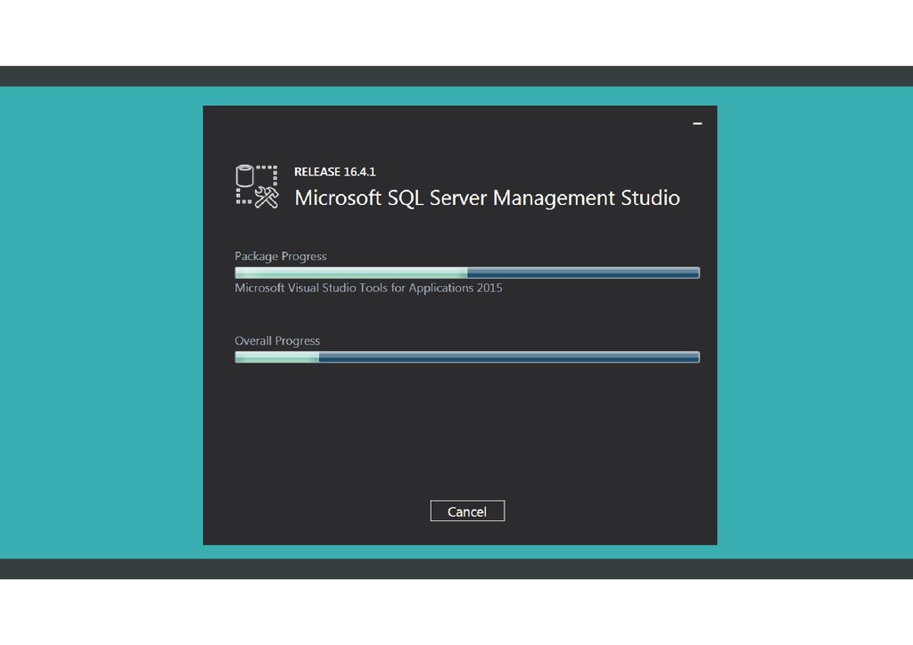Click the 'Package Progress' label
913x645 pixels.
tap(280, 257)
